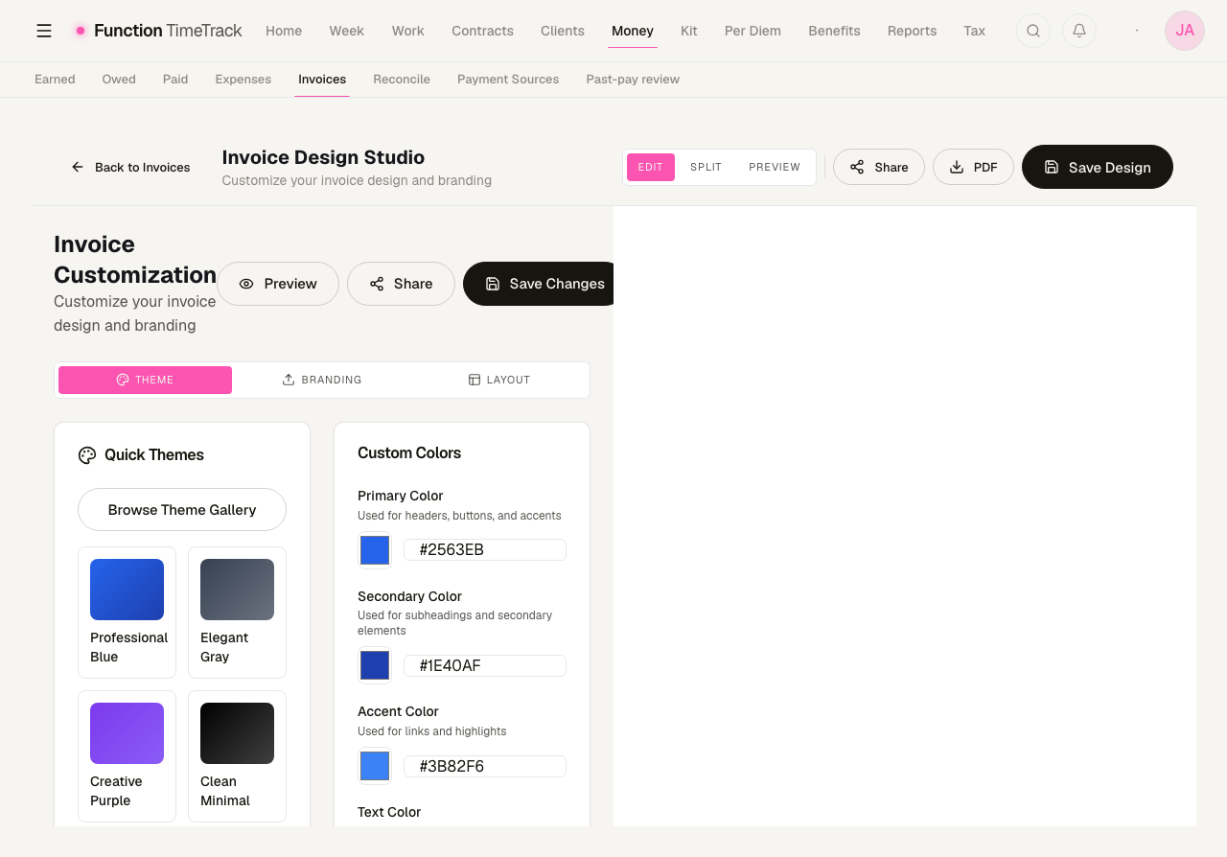This screenshot has height=857, width=1227.
Task: Go to the Home nav item
Action: coord(284,31)
